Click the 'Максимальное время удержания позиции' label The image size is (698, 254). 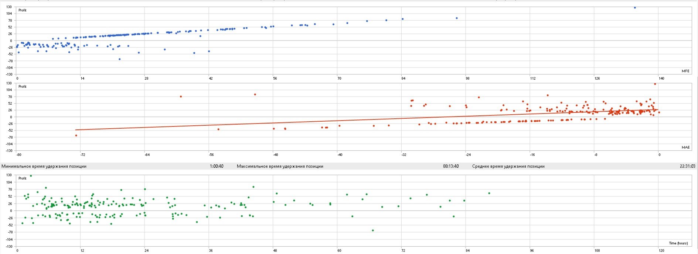tap(280, 166)
